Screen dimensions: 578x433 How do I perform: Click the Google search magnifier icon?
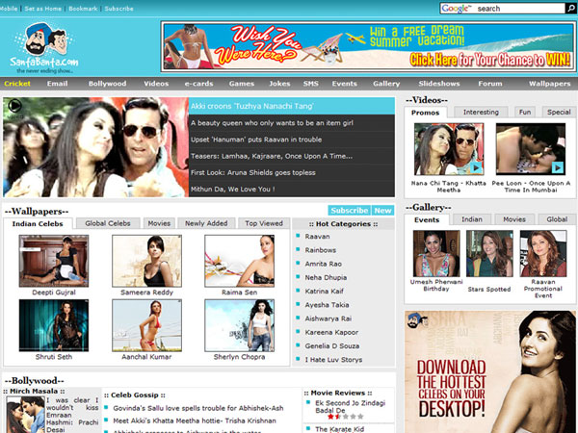click(571, 8)
